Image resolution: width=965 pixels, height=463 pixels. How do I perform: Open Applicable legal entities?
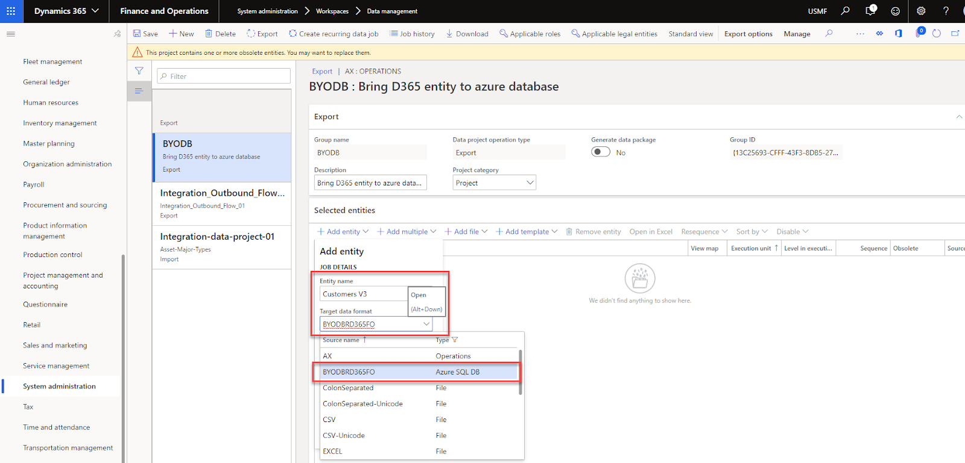pyautogui.click(x=615, y=34)
